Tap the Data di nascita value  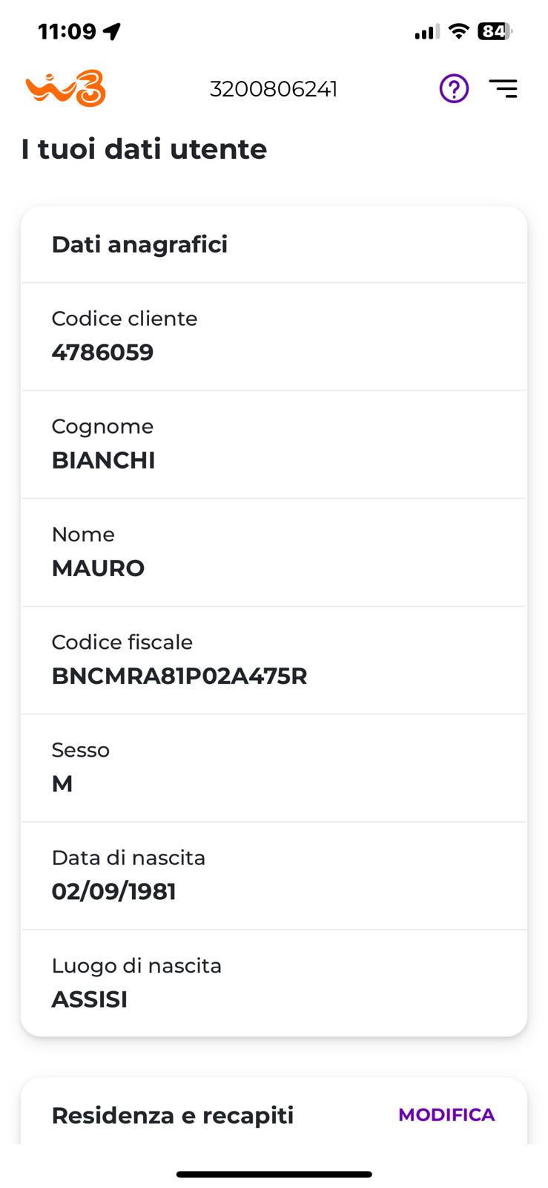point(113,891)
